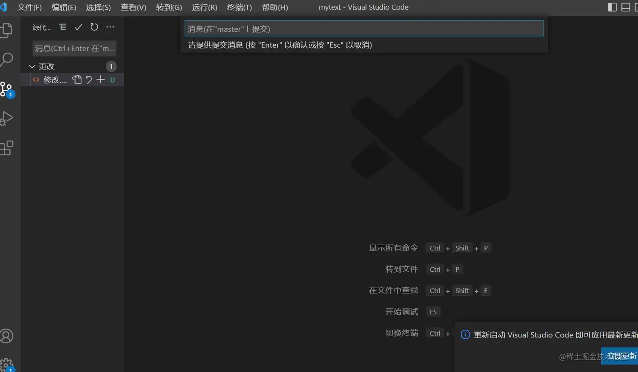The image size is (638, 372).
Task: Click the changes count badge in 更改
Action: pos(111,66)
